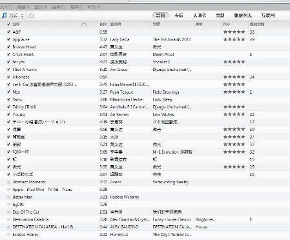290x240 pixels.
Task: Click the iCloud icon beside the library selector
Action: coord(32,15)
